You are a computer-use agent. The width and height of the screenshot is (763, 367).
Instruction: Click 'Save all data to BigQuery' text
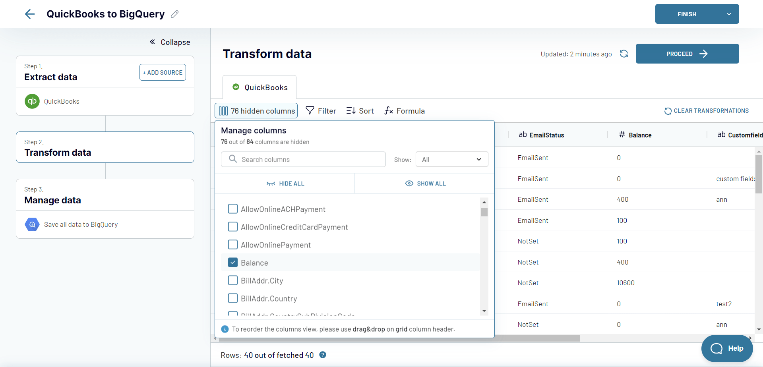pos(81,224)
